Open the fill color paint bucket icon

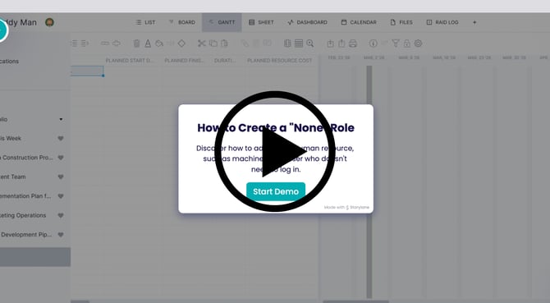[159, 44]
